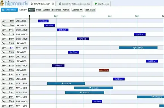Screen dimensions: 164x108
Task: Select the United flight bar at $175
Action: click(58, 66)
